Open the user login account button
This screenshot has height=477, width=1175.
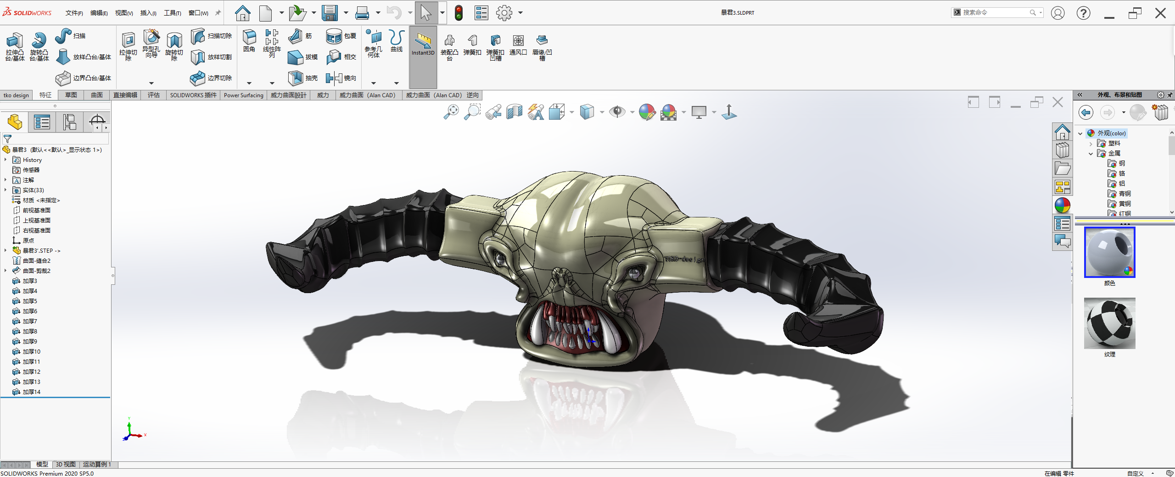(1058, 13)
